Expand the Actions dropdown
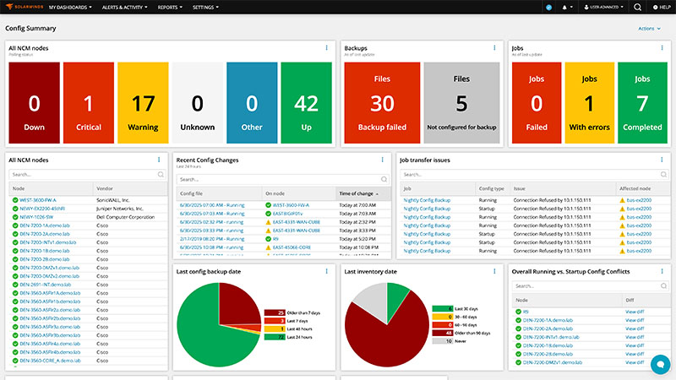Screen dimensions: 676x380 coord(649,29)
